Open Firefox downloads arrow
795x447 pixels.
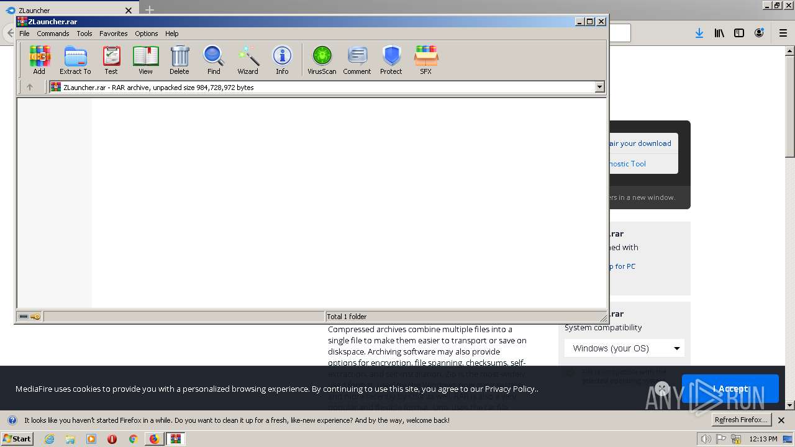[x=699, y=33]
